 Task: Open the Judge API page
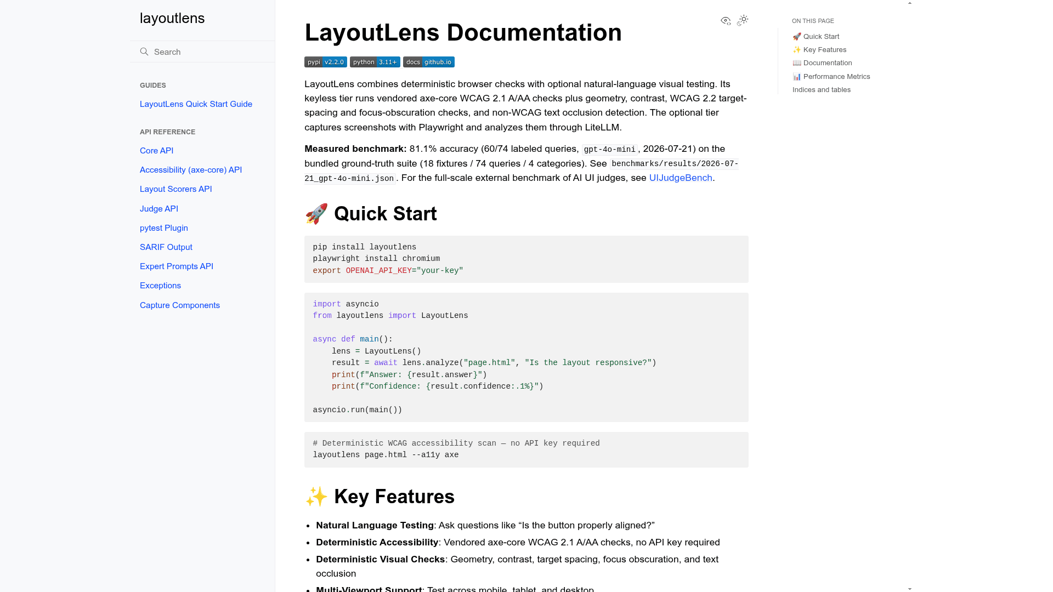(x=159, y=209)
